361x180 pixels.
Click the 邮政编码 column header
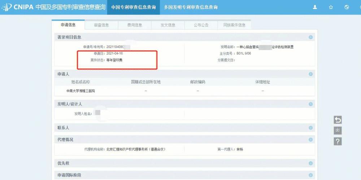197,82
